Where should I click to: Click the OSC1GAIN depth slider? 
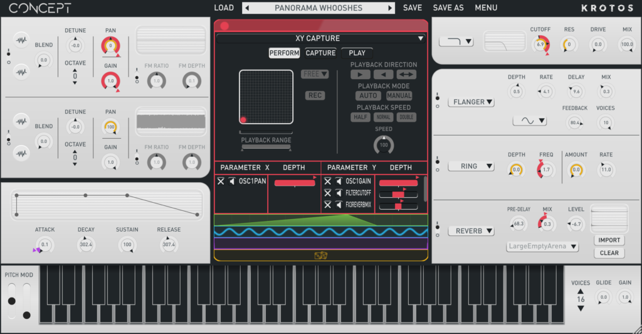[x=398, y=183]
